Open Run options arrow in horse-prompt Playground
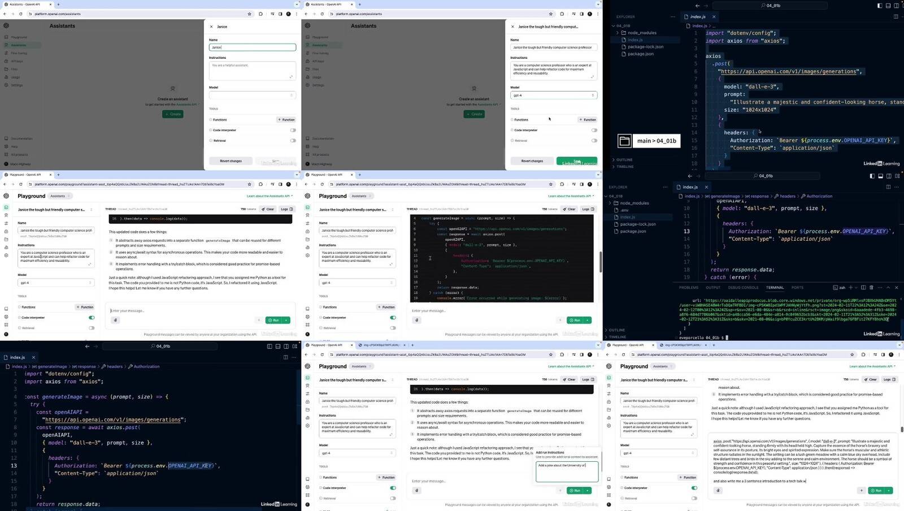This screenshot has height=511, width=904. click(x=889, y=490)
